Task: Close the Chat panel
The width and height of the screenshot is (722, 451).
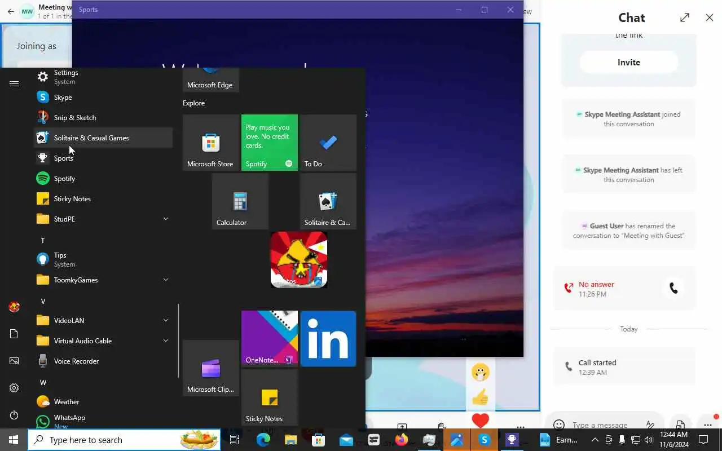Action: click(710, 17)
